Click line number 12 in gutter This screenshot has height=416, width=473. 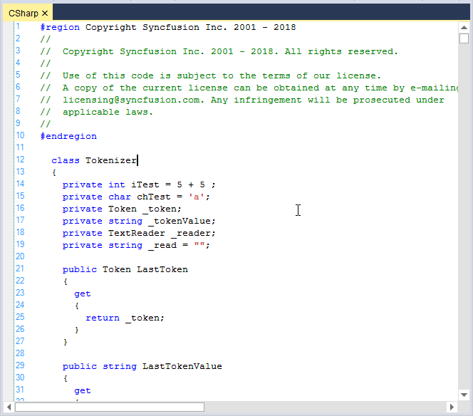coord(20,160)
